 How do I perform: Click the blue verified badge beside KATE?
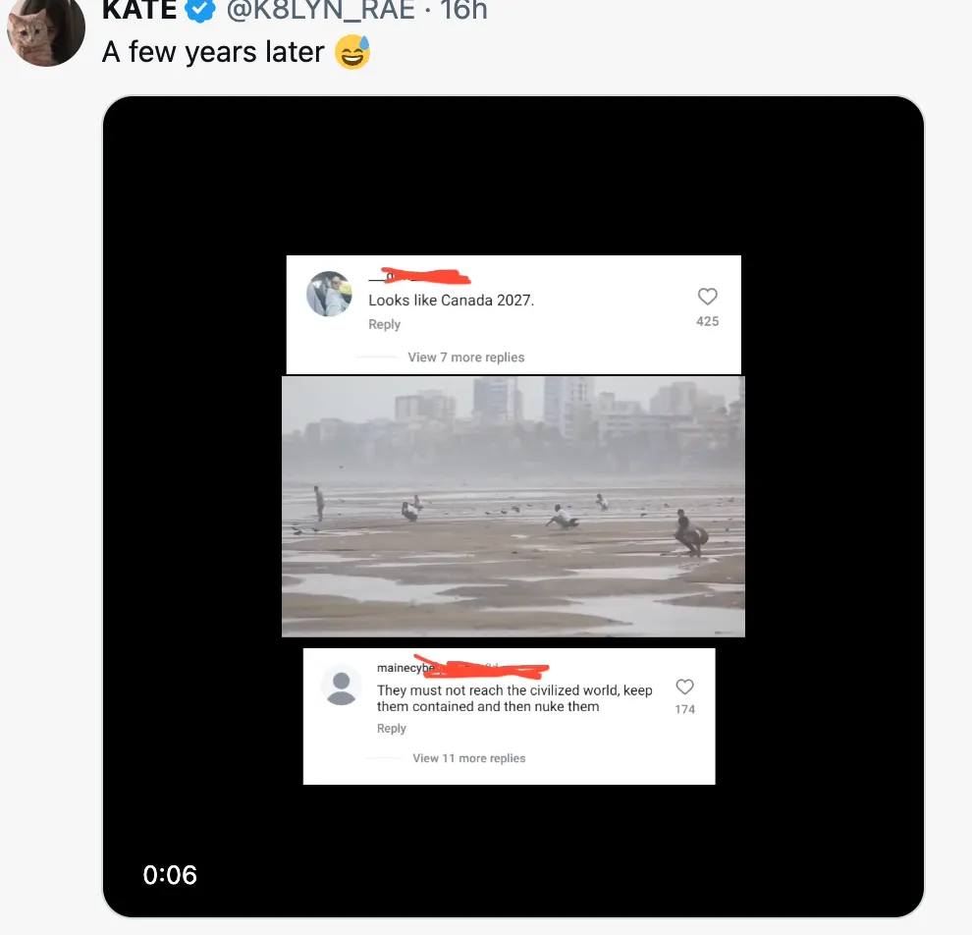[201, 11]
